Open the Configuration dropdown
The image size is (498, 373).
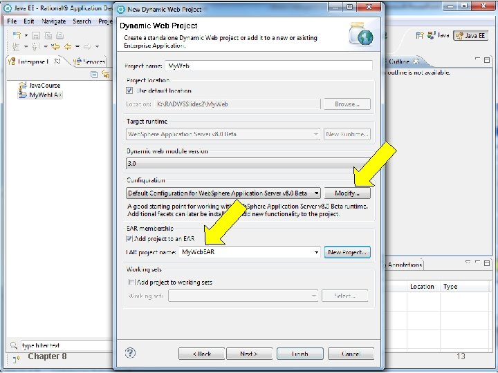(x=223, y=193)
